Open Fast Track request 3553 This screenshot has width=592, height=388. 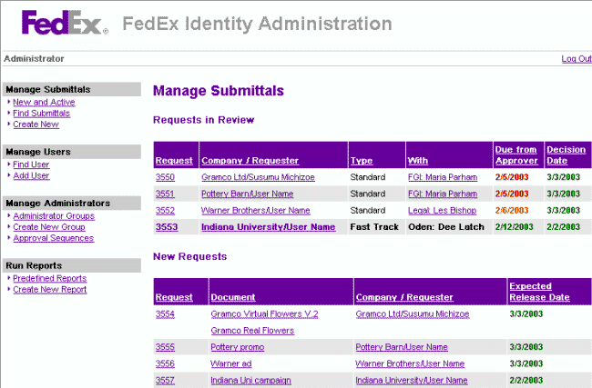click(167, 227)
